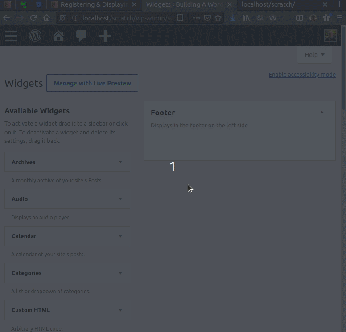Screen dimensions: 346x332
Task: Reload the page with the refresh icon
Action: pos(33,18)
